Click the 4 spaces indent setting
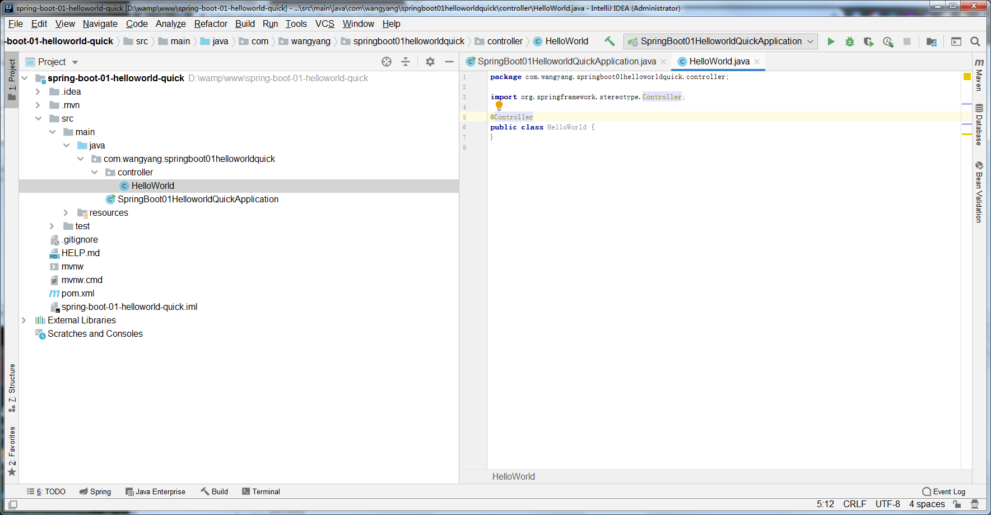Image resolution: width=991 pixels, height=515 pixels. pos(927,504)
